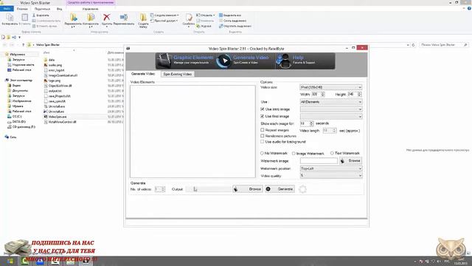
Task: Click the Generate button
Action: (280, 189)
